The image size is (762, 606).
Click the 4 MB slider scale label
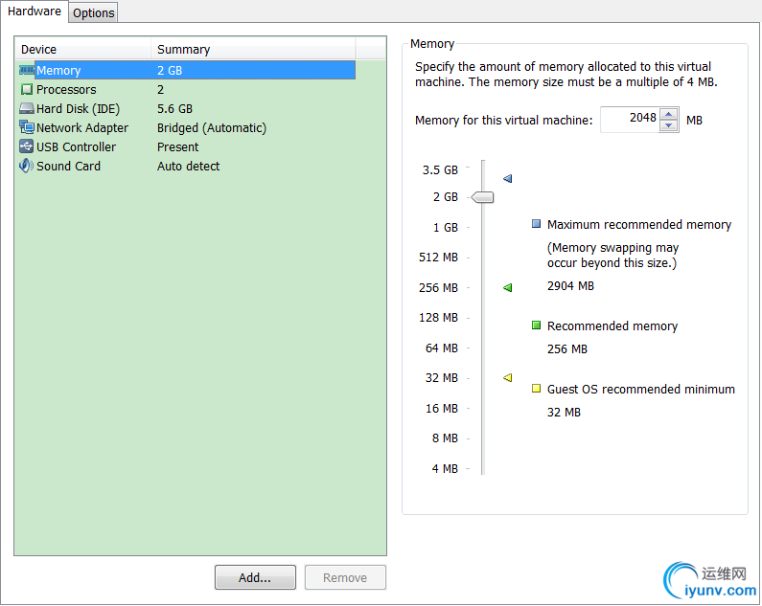(445, 468)
